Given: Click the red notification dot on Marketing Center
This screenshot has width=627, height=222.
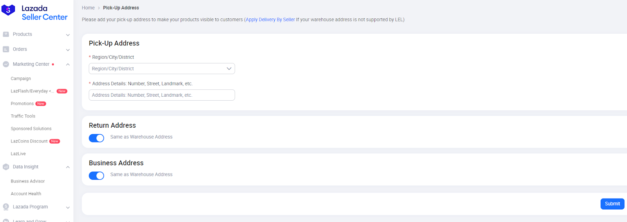Looking at the screenshot, I should pos(53,64).
